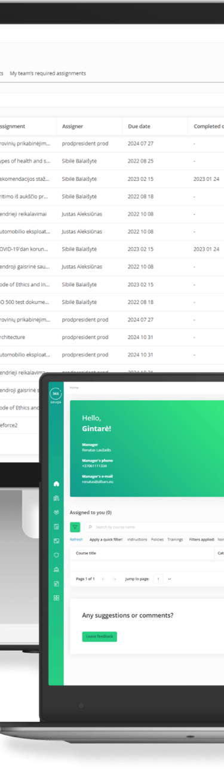
Task: Click Justas Aleksiūnas in endrieji reikalavimai row
Action: click(x=82, y=214)
